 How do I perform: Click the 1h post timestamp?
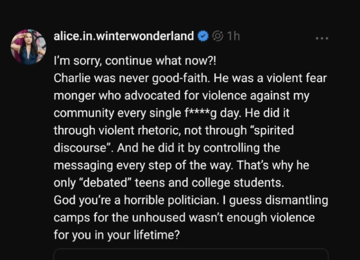pyautogui.click(x=234, y=36)
